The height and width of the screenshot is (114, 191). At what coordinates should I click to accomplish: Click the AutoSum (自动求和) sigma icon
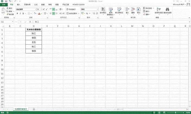pos(144,8)
